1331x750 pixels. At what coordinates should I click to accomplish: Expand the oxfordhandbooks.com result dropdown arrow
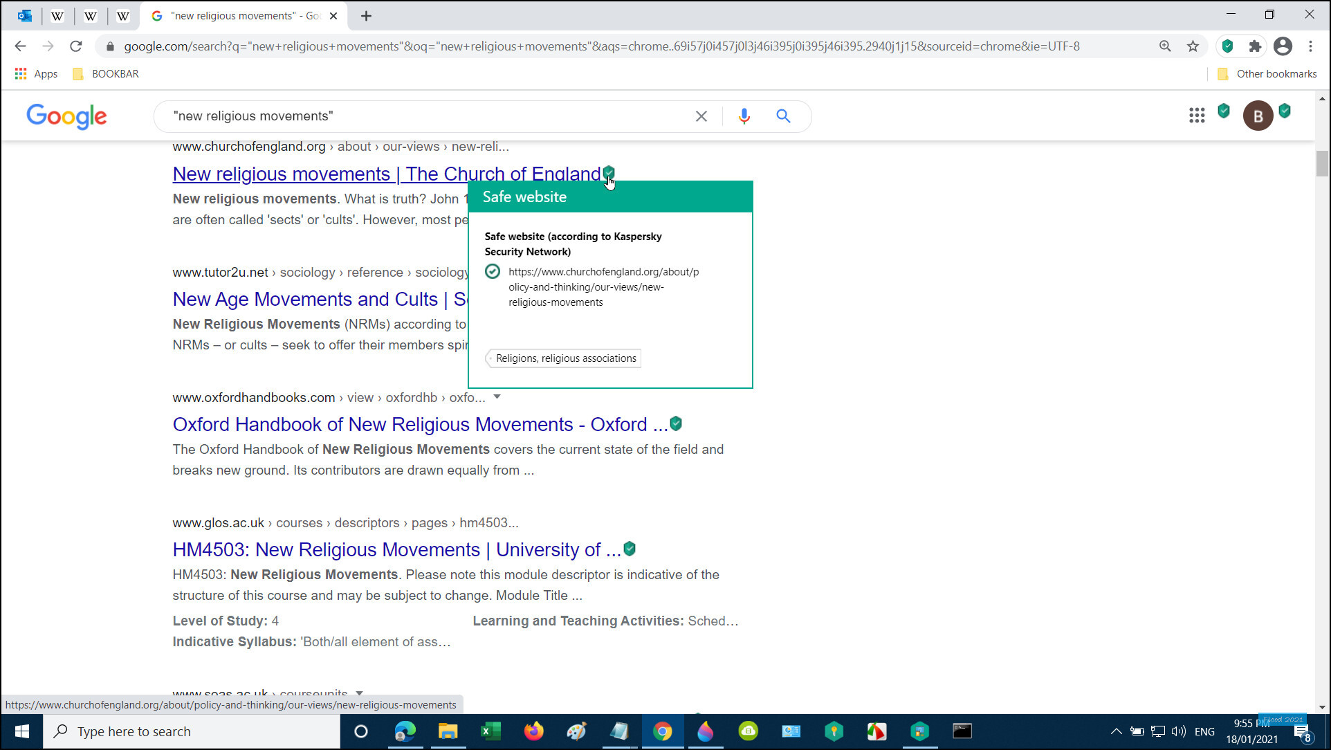(x=497, y=397)
